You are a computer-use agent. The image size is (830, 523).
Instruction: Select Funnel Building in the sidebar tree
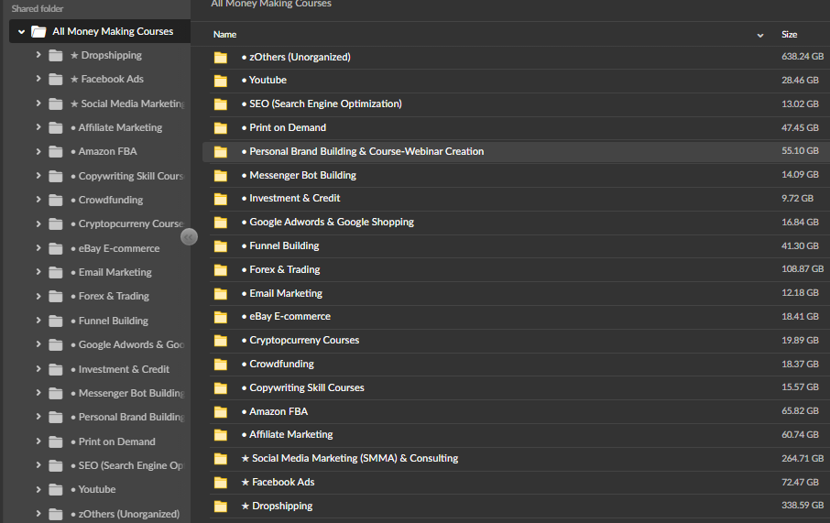tap(114, 321)
